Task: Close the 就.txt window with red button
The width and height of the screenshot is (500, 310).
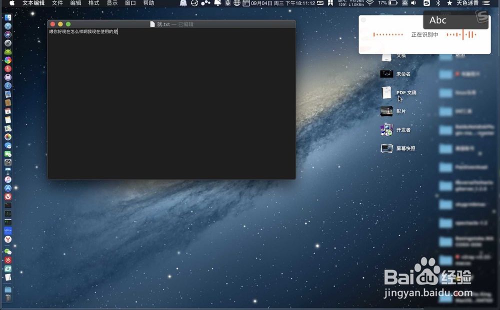Action: (x=52, y=24)
